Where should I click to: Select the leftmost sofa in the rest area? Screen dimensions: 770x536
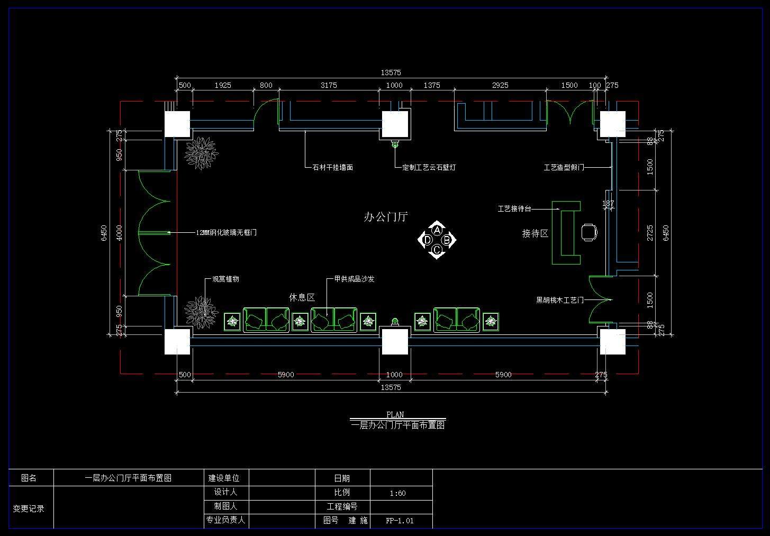coord(266,320)
